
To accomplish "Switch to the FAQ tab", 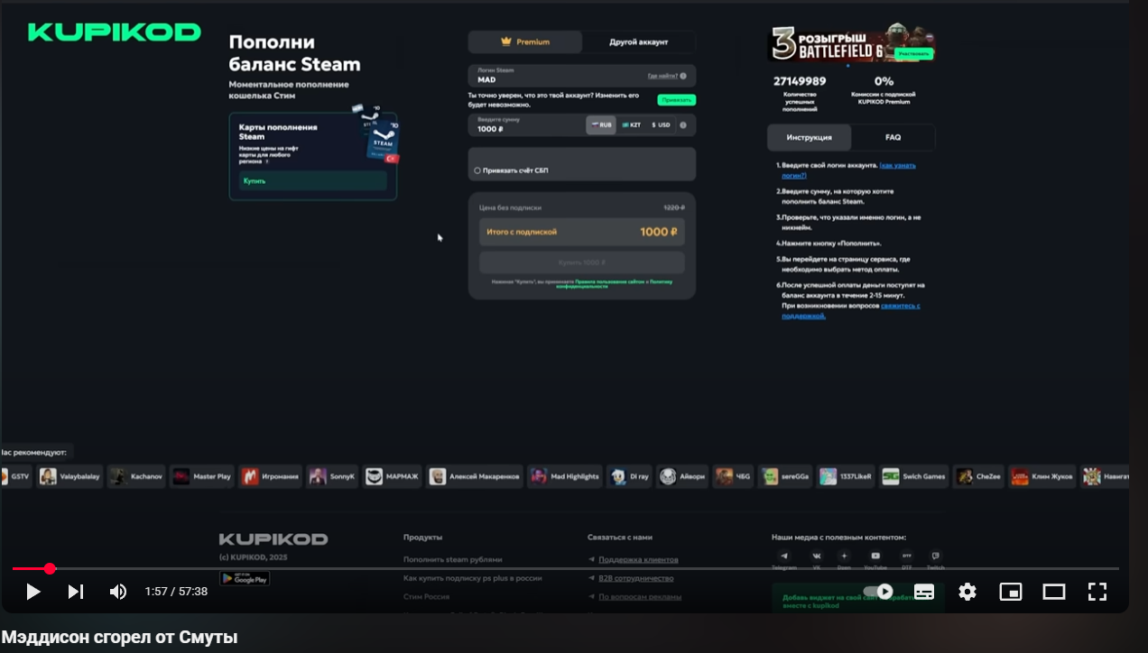I will click(893, 137).
